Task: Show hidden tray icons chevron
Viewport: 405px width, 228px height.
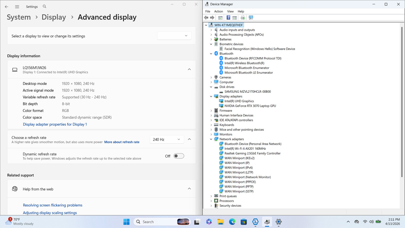Action: (348, 222)
